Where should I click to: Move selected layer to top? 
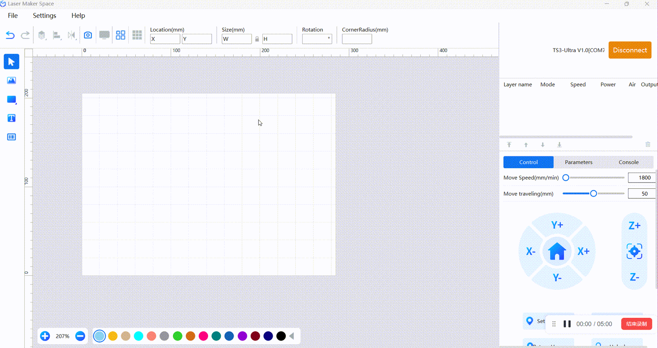tap(509, 144)
